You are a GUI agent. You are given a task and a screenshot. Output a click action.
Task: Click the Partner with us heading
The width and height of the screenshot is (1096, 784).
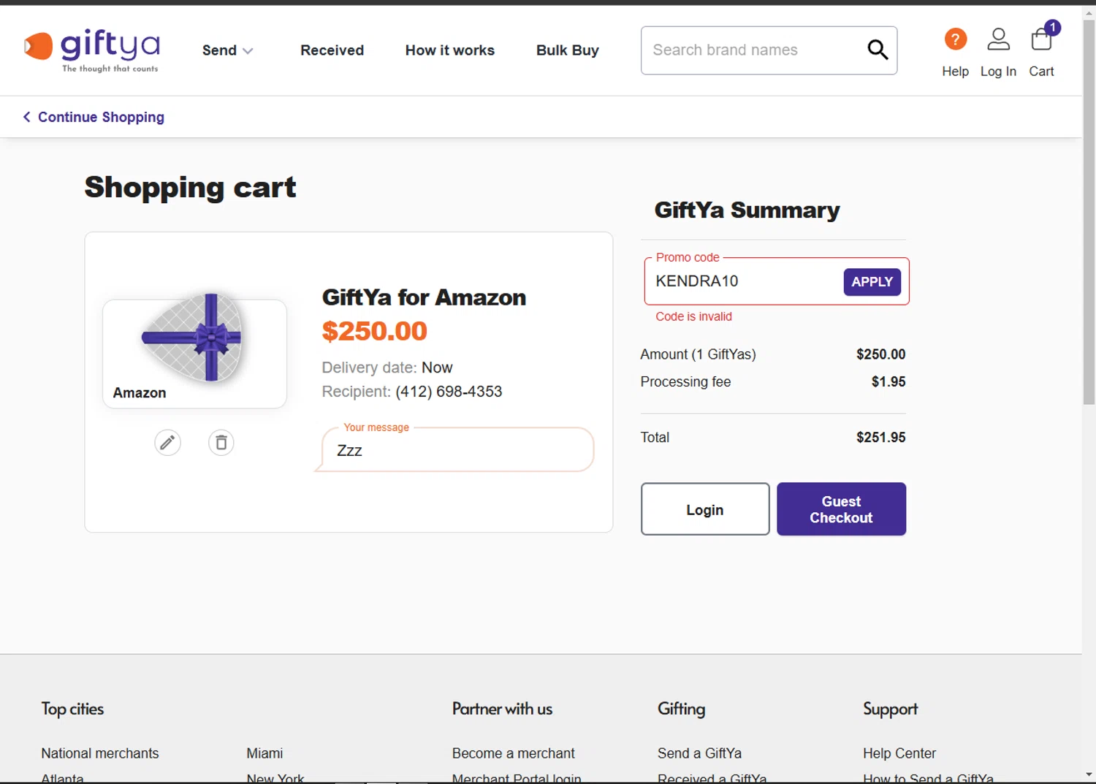pyautogui.click(x=502, y=709)
